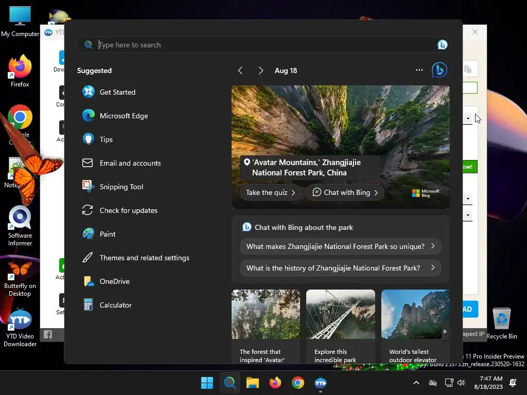Click the Bing icon in search box
Viewport: 527px width, 395px height.
[x=442, y=45]
